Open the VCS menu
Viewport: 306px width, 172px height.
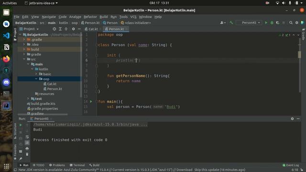click(x=133, y=17)
